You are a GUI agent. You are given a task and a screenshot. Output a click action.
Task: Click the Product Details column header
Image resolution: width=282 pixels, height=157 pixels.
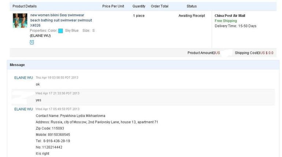tap(25, 6)
